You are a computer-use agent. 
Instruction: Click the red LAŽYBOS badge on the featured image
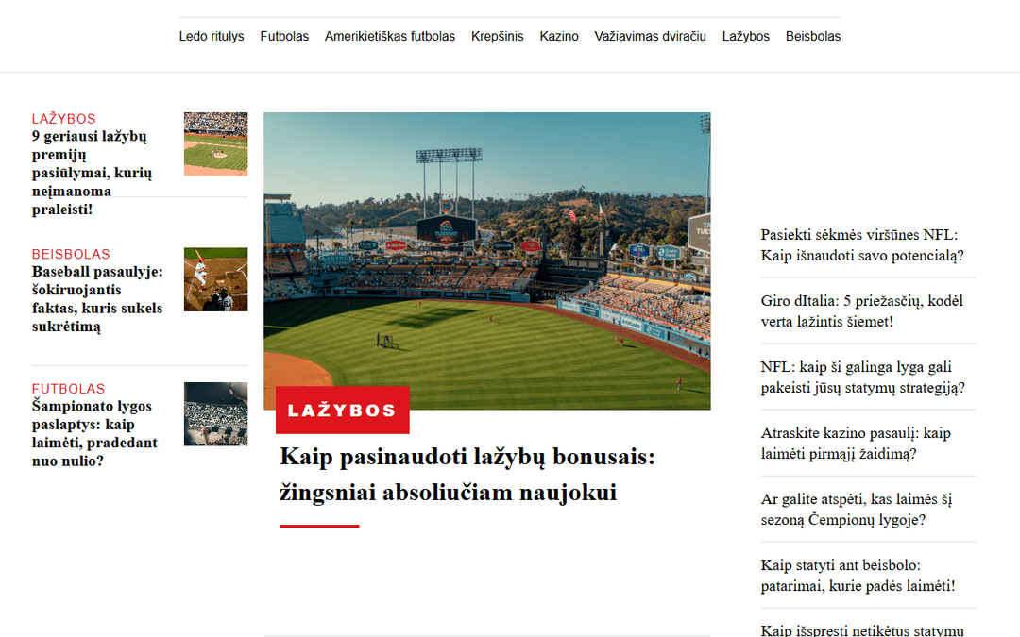tap(342, 411)
